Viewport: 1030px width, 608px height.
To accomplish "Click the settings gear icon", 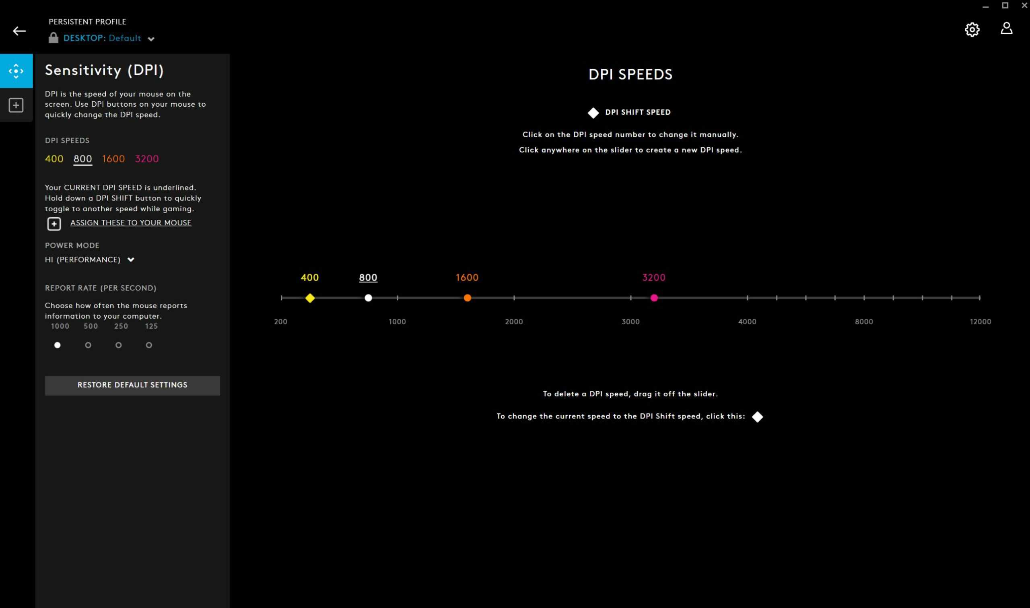I will (x=972, y=29).
